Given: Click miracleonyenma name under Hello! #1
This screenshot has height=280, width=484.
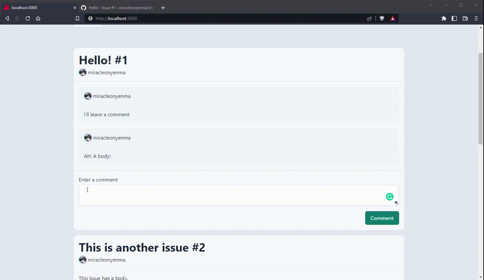Looking at the screenshot, I should [106, 72].
